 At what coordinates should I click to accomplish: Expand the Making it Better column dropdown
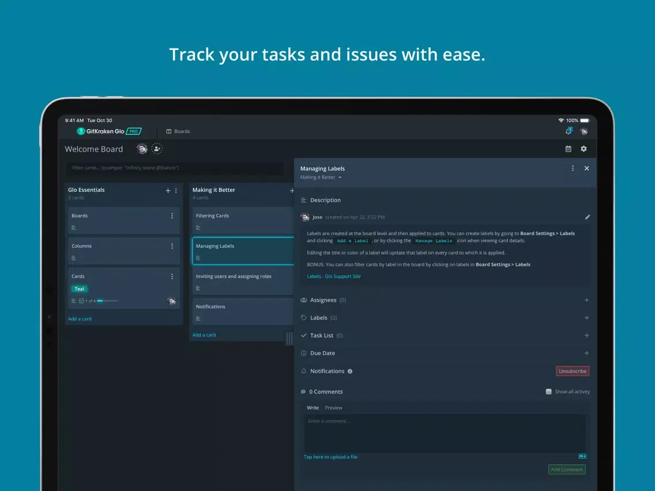(340, 177)
